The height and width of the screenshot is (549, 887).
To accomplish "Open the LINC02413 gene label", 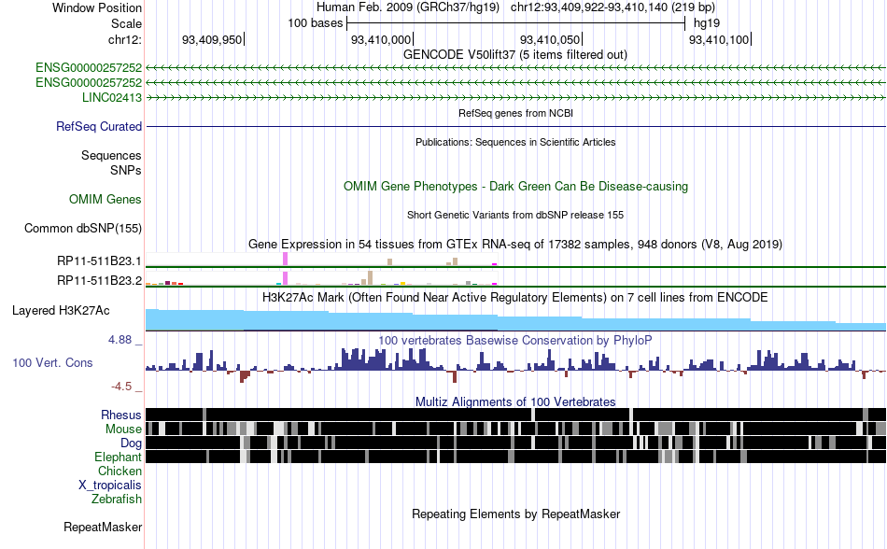I will coord(112,97).
